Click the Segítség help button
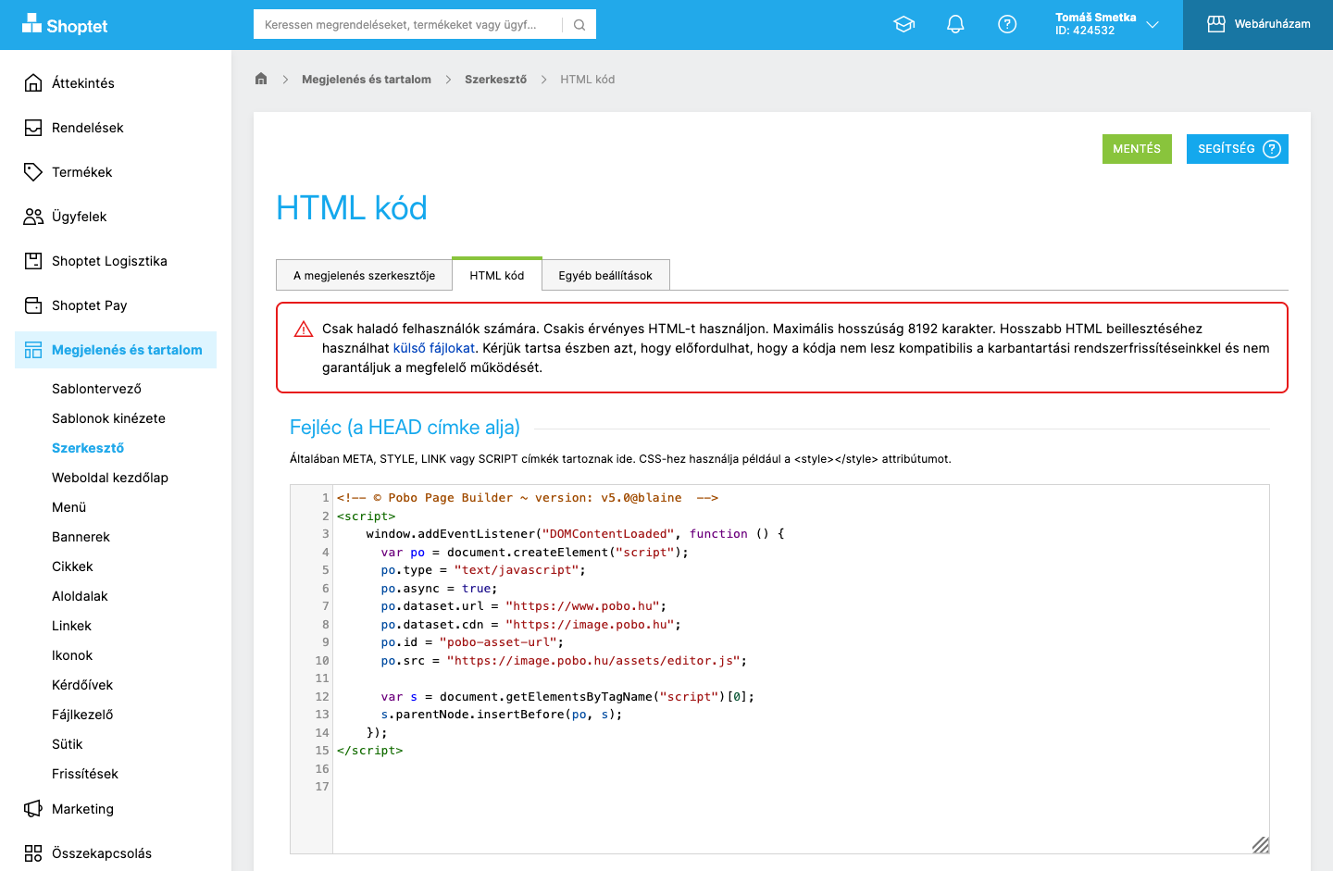1333x871 pixels. point(1237,149)
